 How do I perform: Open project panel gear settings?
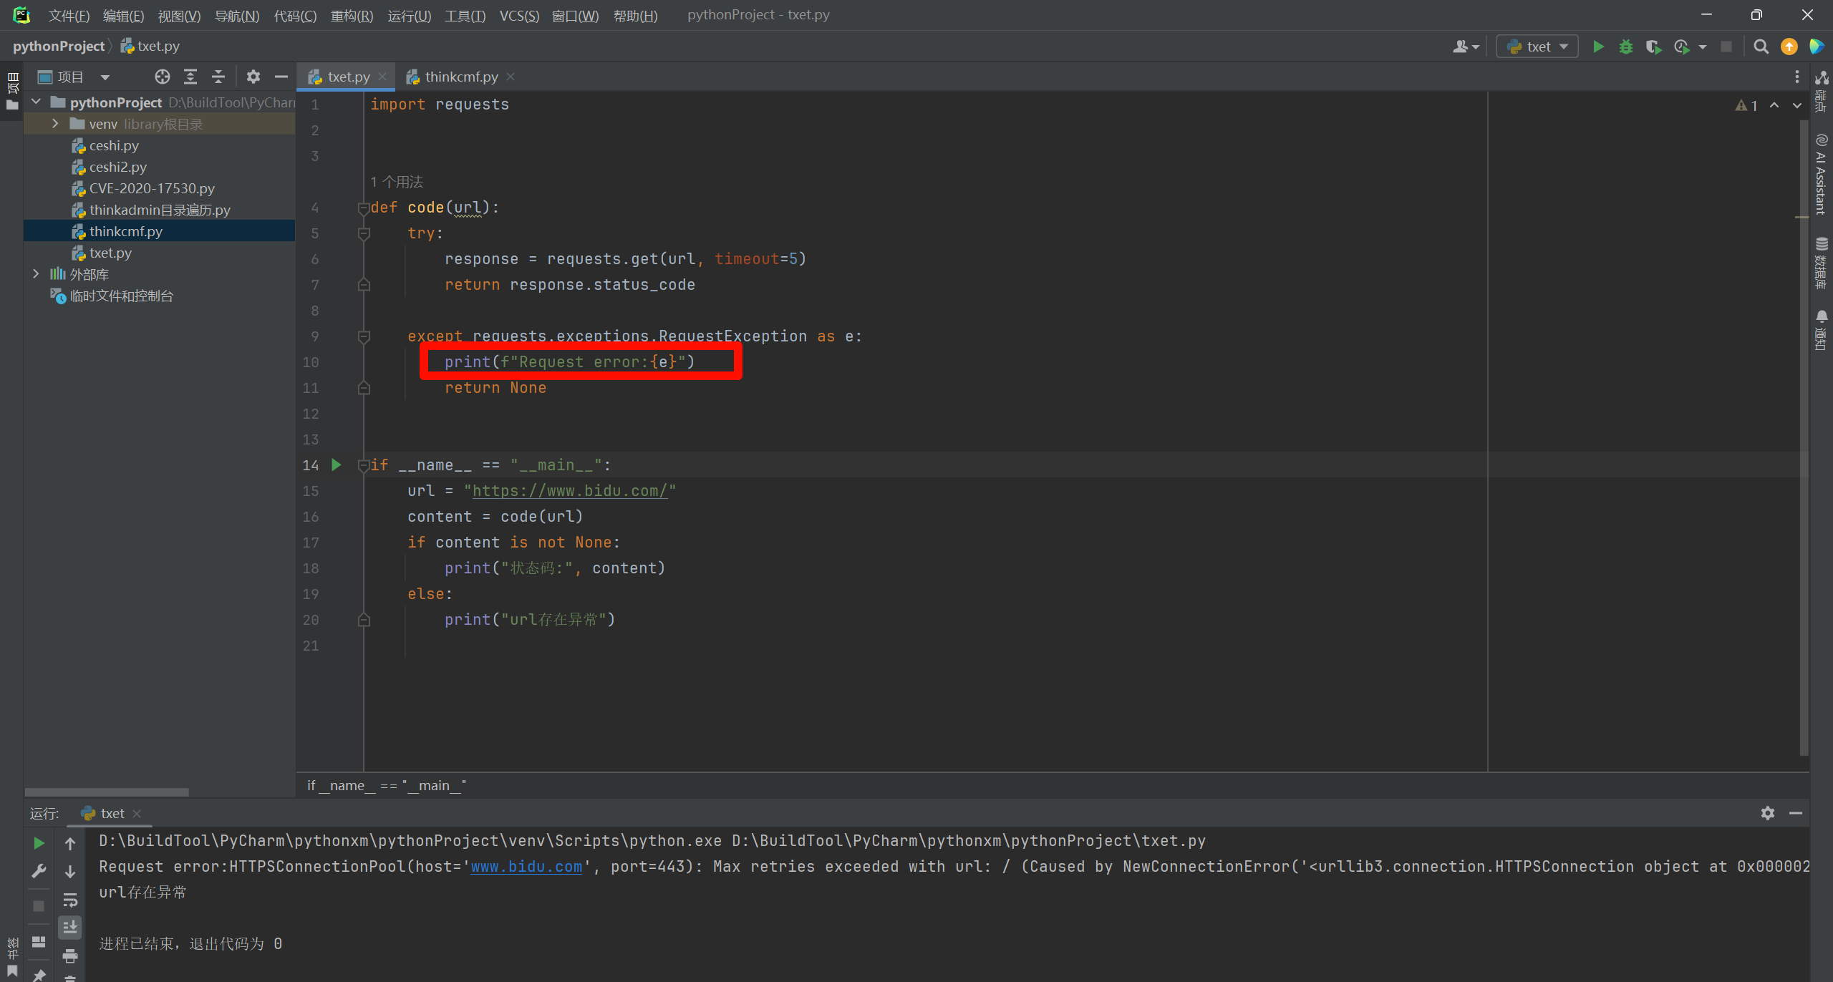pos(253,77)
